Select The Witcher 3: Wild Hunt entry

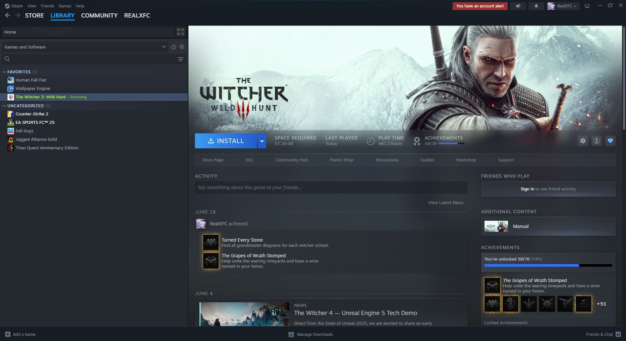tap(94, 97)
